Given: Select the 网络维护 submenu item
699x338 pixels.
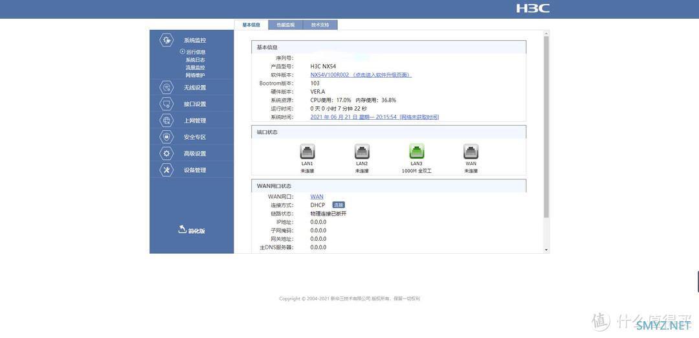Looking at the screenshot, I should click(x=195, y=75).
